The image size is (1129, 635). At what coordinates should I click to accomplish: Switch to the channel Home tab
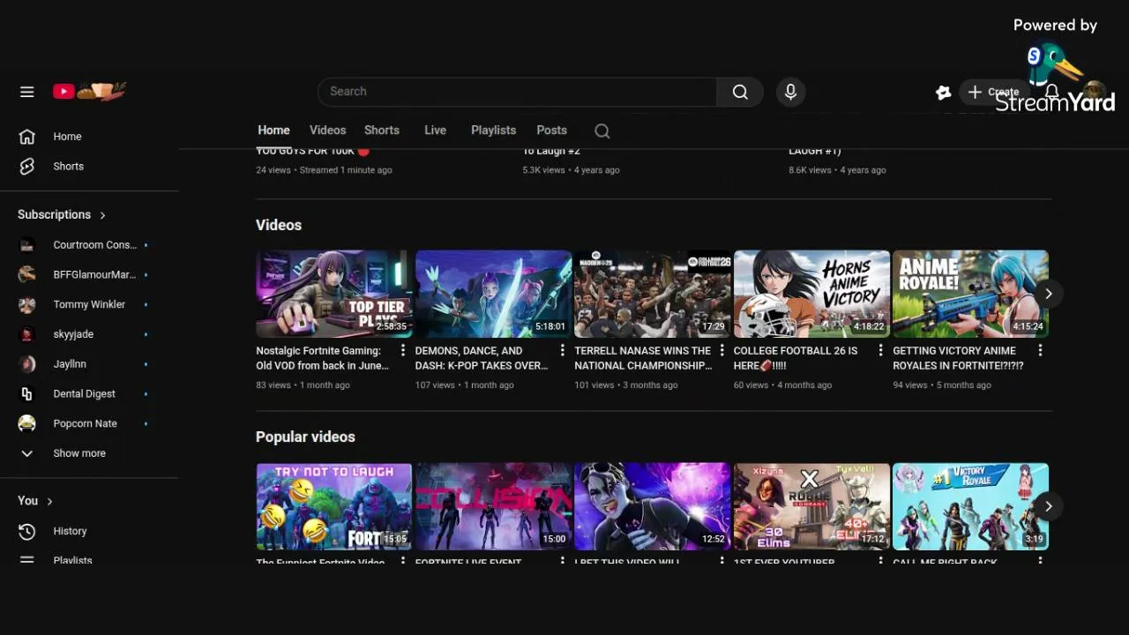point(273,131)
